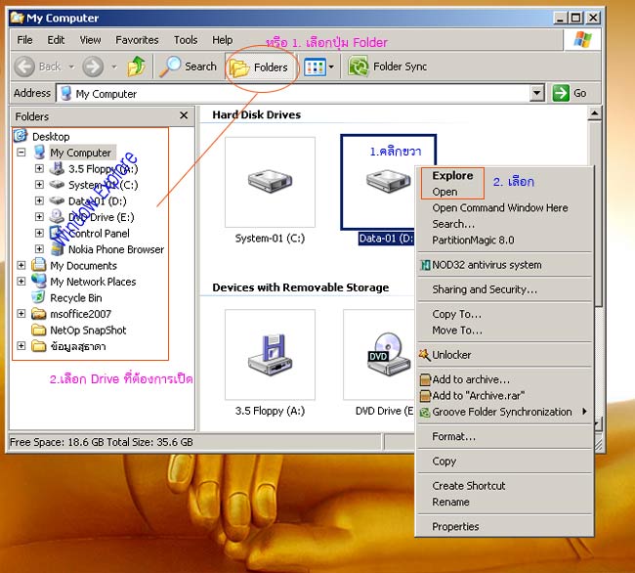Open My Network Places in tree
The image size is (635, 573).
(93, 282)
